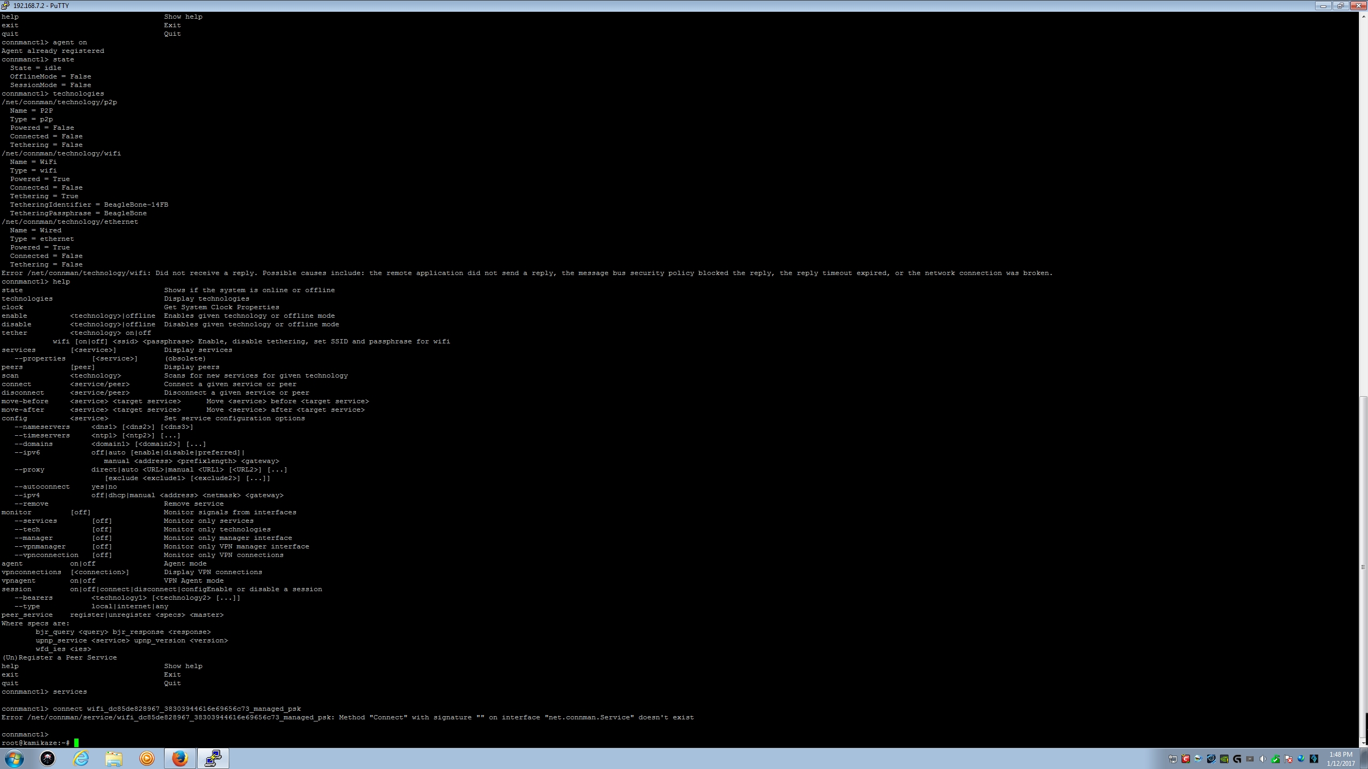Open Windows Media Player from the taskbar
1368x769 pixels.
pyautogui.click(x=147, y=758)
